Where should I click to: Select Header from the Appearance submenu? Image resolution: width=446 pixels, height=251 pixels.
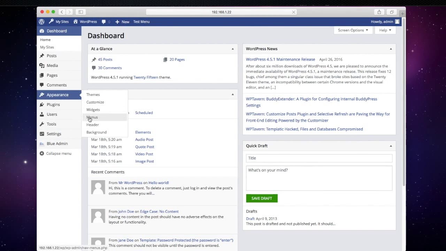tap(93, 124)
